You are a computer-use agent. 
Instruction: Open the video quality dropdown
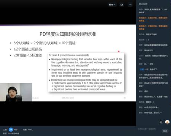point(112,4)
